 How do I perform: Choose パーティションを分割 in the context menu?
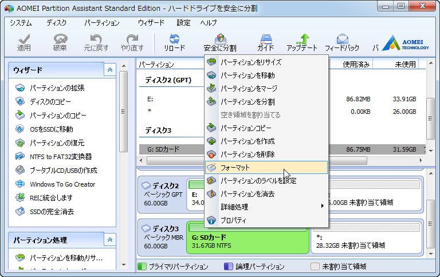[x=266, y=101]
